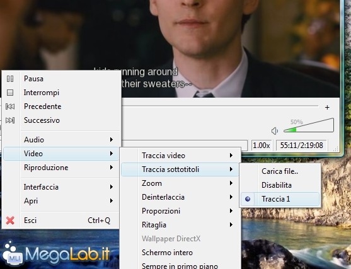Image resolution: width=351 pixels, height=269 pixels.
Task: Open the Riproduzione menu entry
Action: click(61, 168)
